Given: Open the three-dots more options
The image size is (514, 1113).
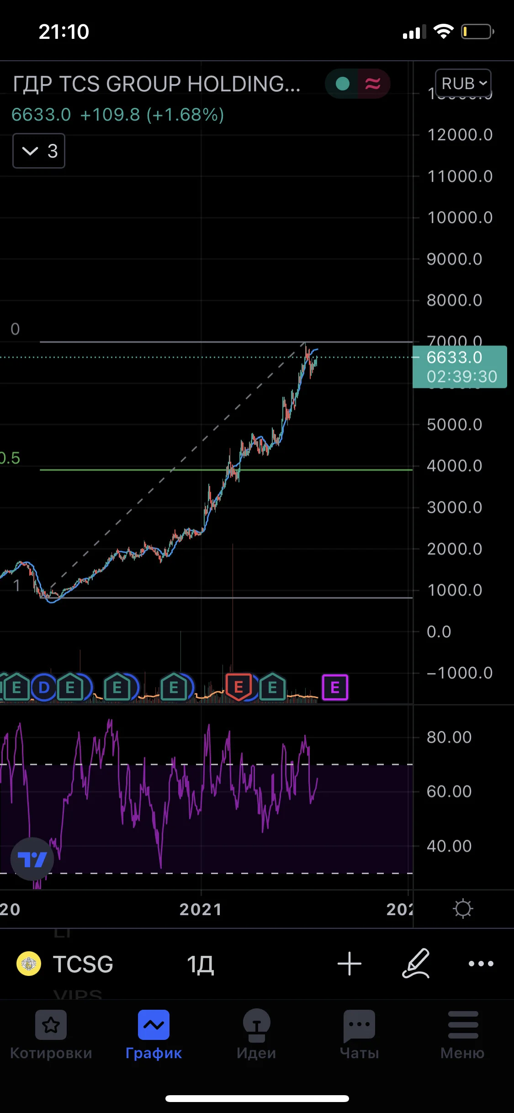Looking at the screenshot, I should tap(481, 963).
